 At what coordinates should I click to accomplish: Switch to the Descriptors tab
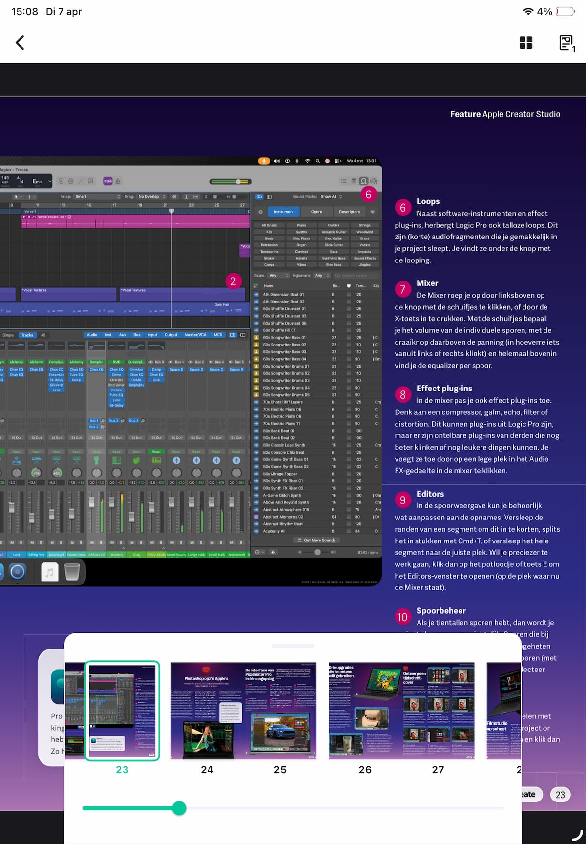[x=349, y=212]
